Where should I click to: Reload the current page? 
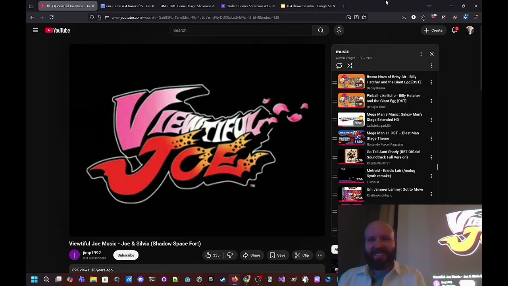tap(52, 17)
